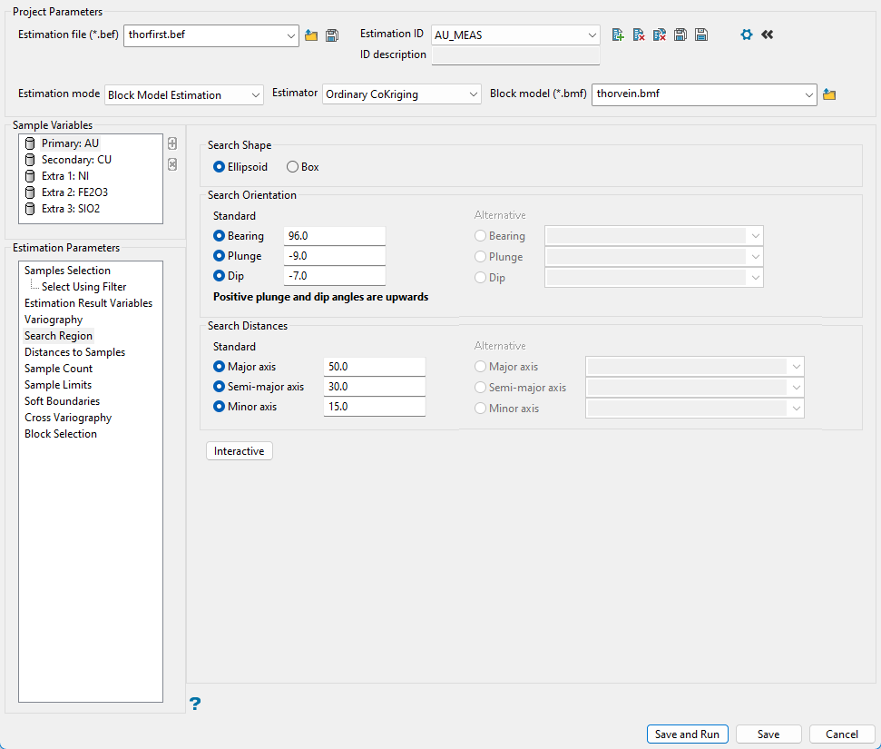Click the delete estimation ID icon

click(639, 35)
